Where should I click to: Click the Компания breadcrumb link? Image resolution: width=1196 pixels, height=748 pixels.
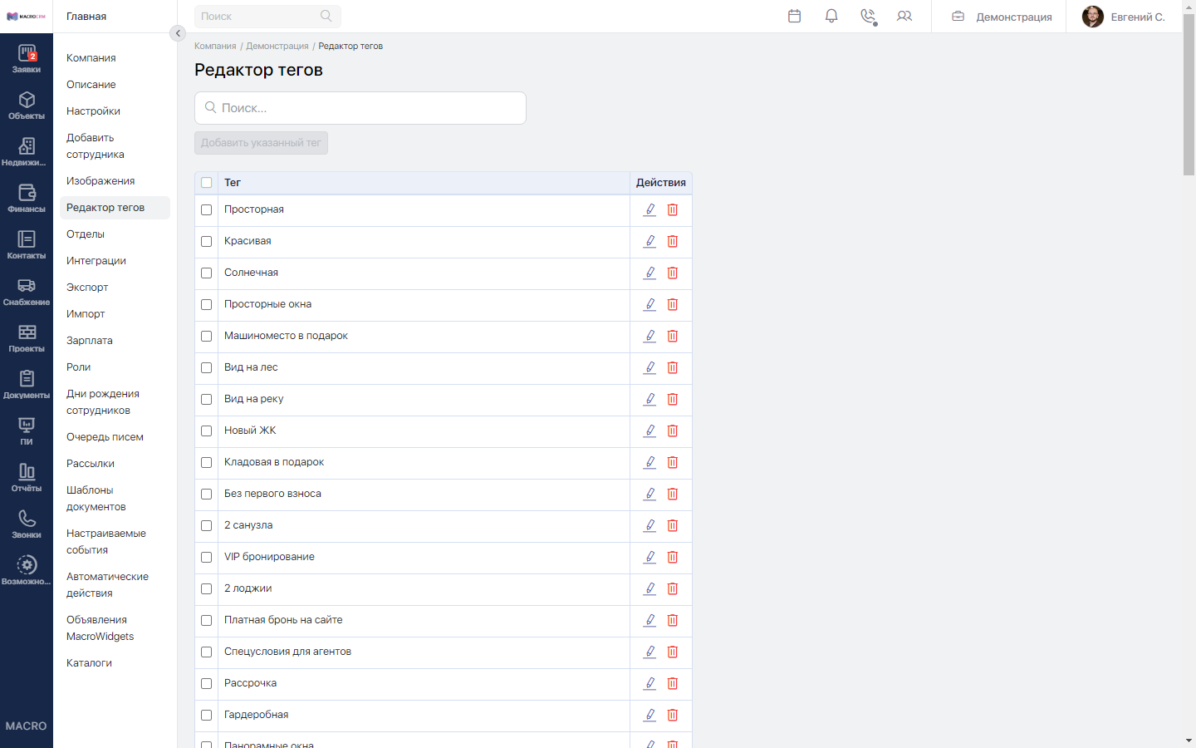215,47
